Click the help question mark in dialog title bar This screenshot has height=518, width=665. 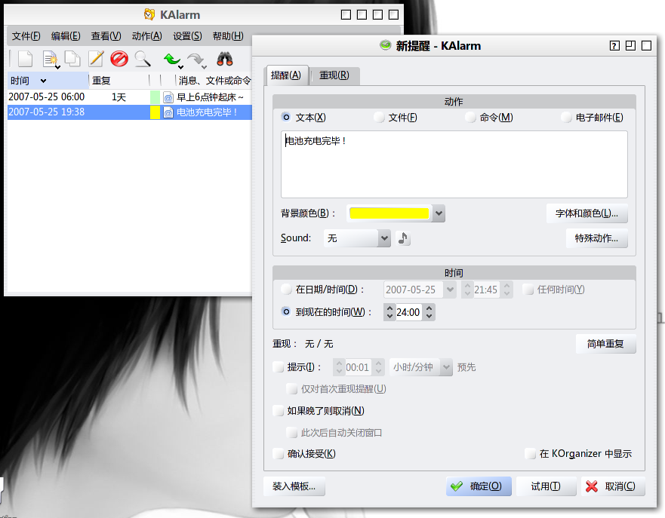(614, 46)
